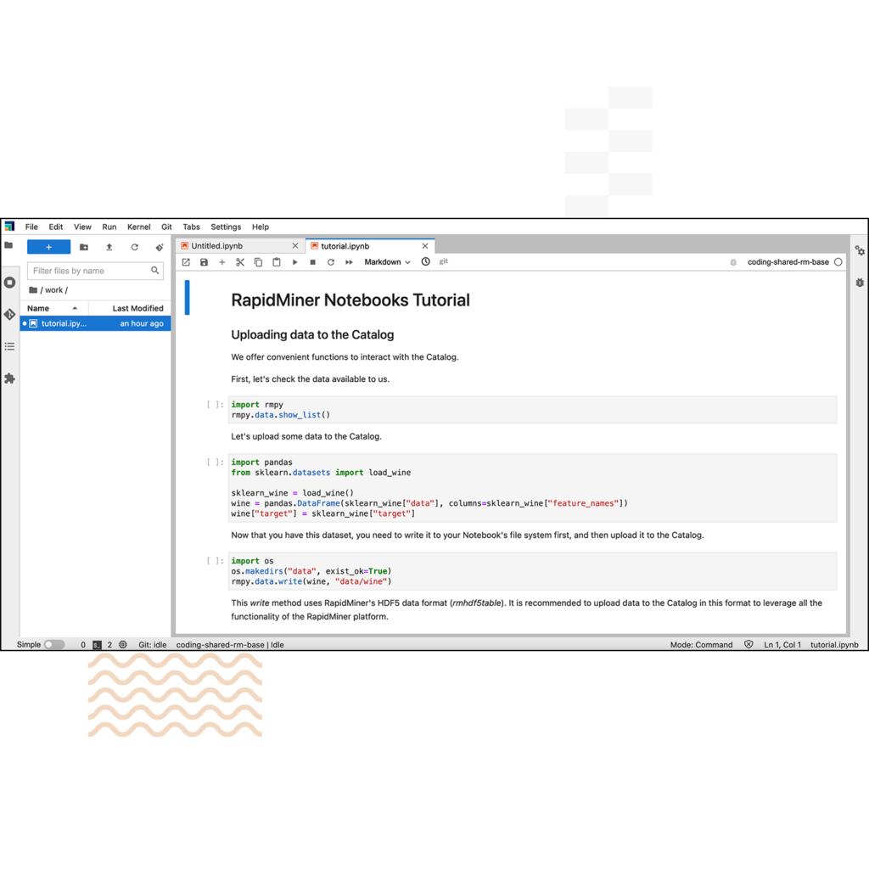This screenshot has height=869, width=869.
Task: Click the coding-shared-rm-base kernel name
Action: click(x=788, y=262)
